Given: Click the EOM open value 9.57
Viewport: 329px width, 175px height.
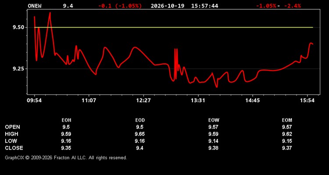Looking at the screenshot, I should (287, 127).
